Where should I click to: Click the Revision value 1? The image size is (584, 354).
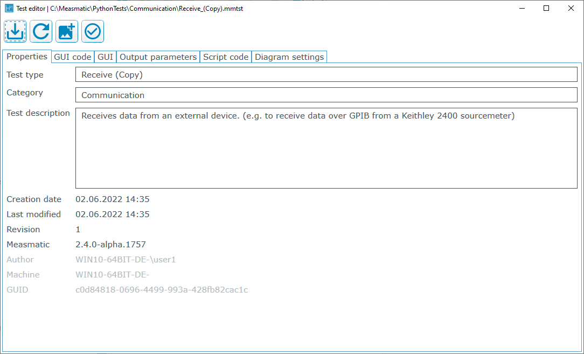[x=78, y=230]
